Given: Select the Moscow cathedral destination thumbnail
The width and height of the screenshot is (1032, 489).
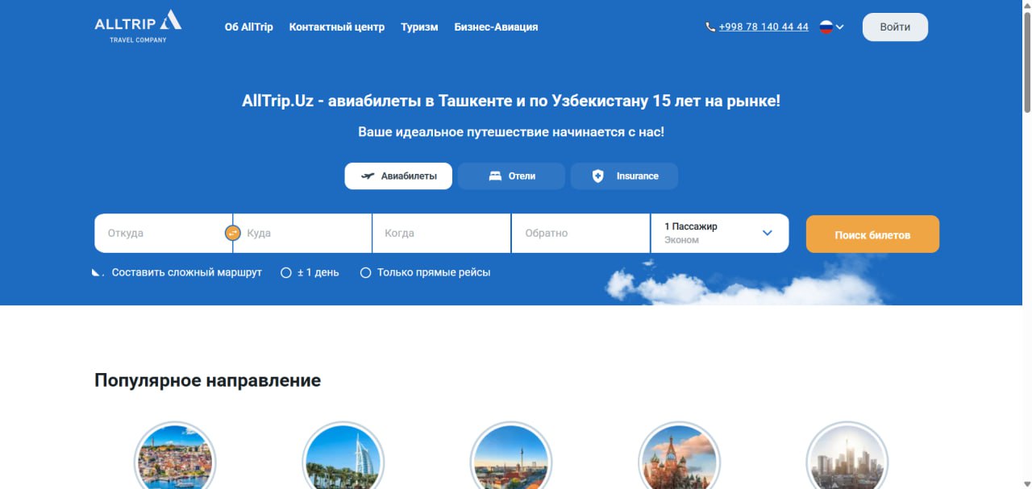Looking at the screenshot, I should [x=678, y=456].
